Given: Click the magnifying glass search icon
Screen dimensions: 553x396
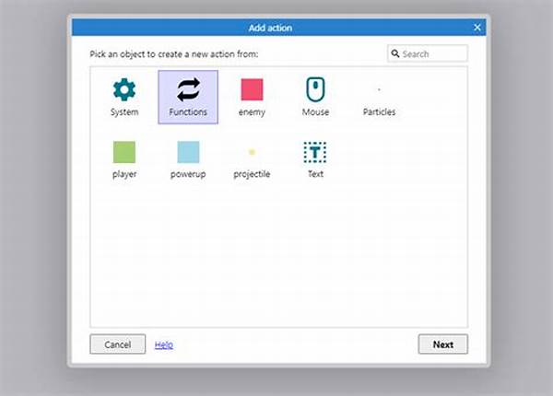Looking at the screenshot, I should [395, 53].
